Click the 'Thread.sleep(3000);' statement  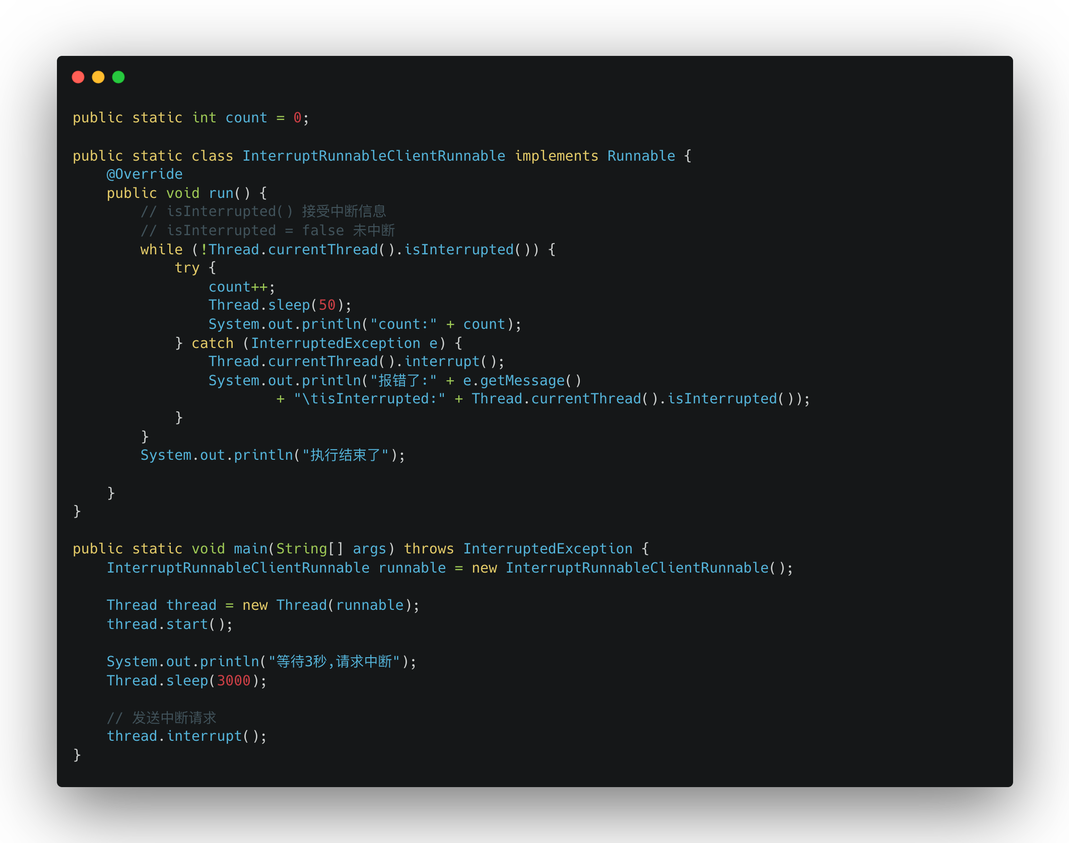[186, 680]
